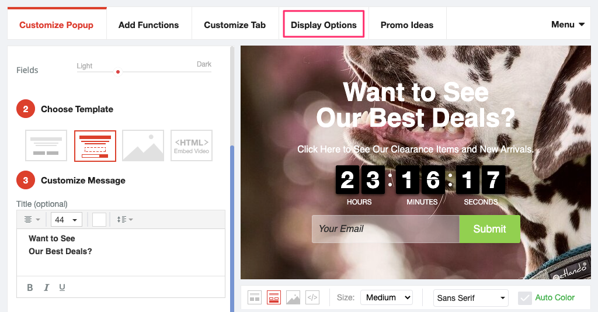Open the Customize Tab section
Screen dimensions: 598x312
point(235,25)
